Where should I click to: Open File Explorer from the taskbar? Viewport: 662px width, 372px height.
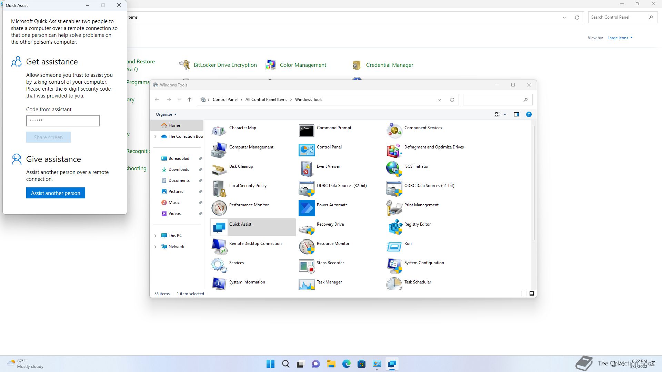click(x=331, y=364)
